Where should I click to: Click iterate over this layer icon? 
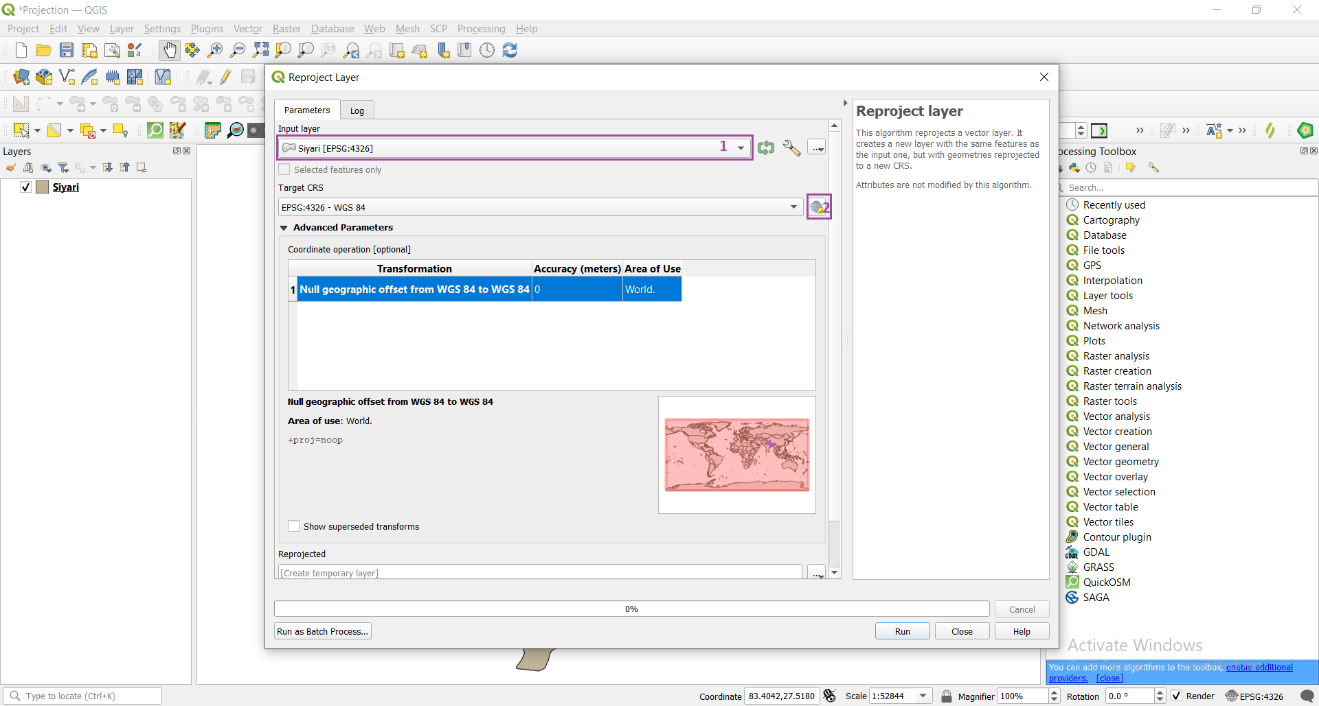click(x=766, y=148)
